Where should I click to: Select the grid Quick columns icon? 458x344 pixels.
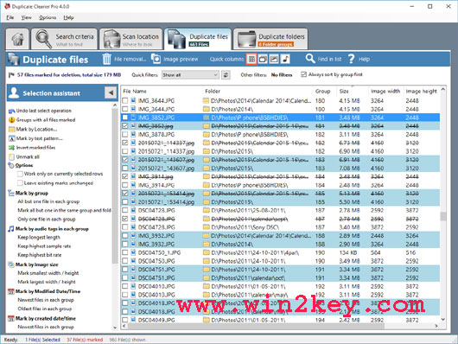click(x=251, y=59)
